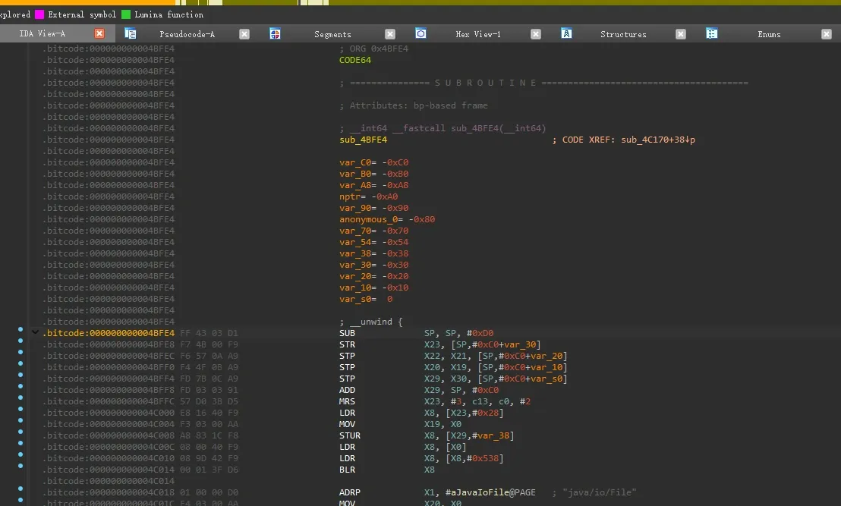
Task: Click the #0x538 offset in the LDR line
Action: [483, 458]
